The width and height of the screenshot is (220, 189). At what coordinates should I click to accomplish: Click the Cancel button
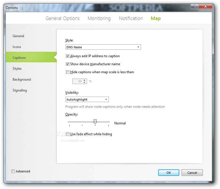pos(192,173)
